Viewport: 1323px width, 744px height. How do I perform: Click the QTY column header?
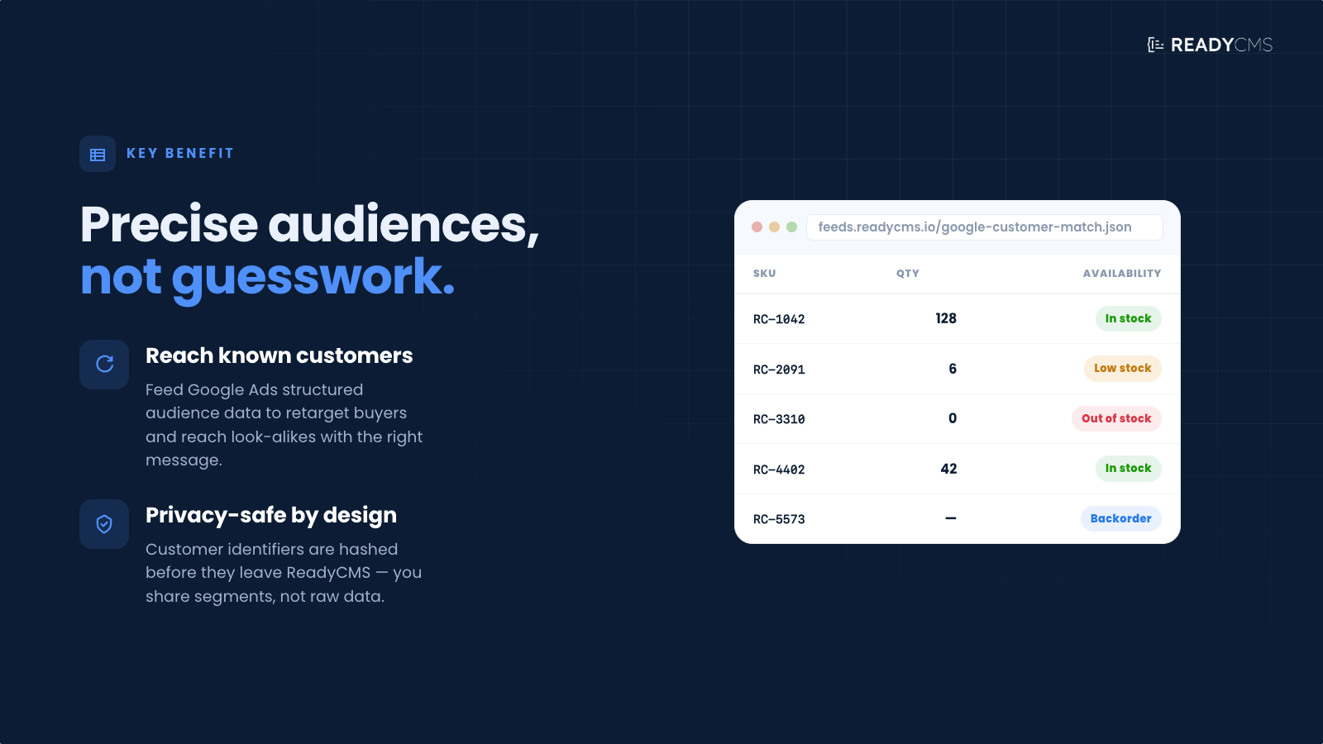pos(908,274)
